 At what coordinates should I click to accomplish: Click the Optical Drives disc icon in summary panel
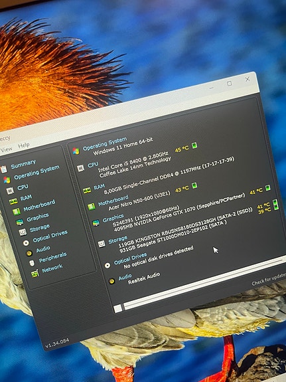(107, 265)
